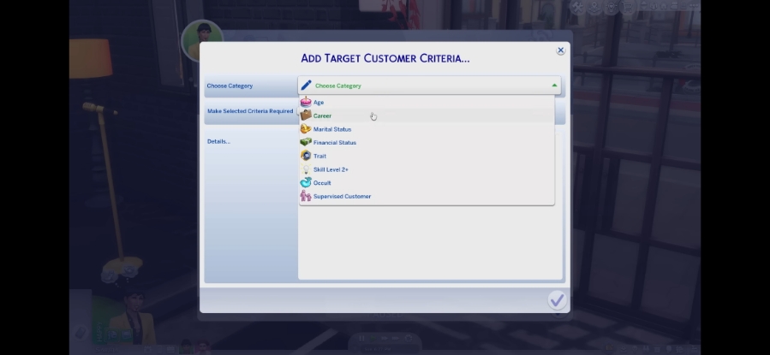The image size is (770, 355).
Task: Click the fast-forward speed control
Action: pos(385,339)
